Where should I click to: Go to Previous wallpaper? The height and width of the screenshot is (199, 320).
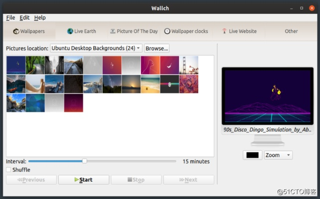click(31, 180)
